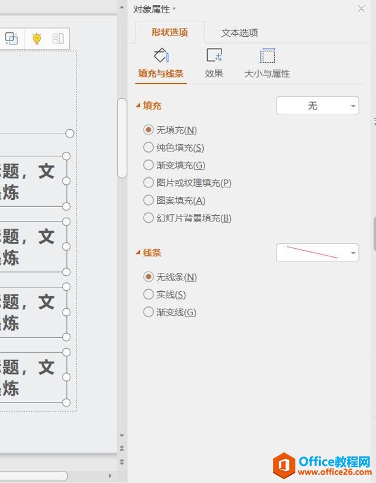Select the 实线 line radio option

(165, 294)
